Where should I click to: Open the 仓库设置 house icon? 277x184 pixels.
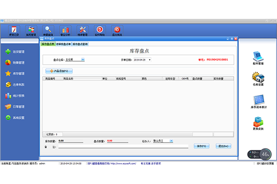pyautogui.click(x=258, y=79)
